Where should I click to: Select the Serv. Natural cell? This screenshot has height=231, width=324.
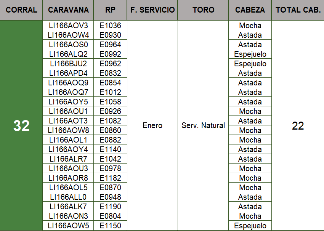pos(203,125)
